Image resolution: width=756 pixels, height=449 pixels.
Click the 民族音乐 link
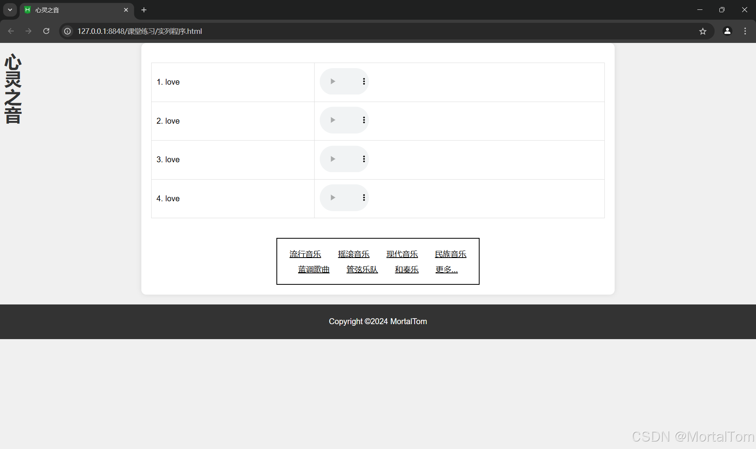point(450,254)
